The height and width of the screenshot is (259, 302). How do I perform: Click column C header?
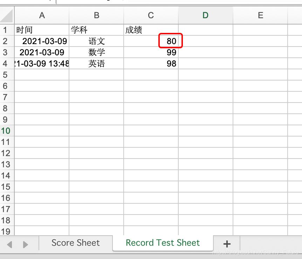coord(151,15)
